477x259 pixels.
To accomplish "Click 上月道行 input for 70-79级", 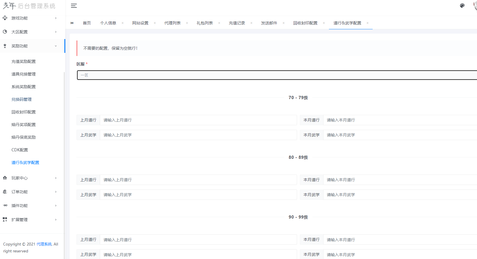I will 198,120.
